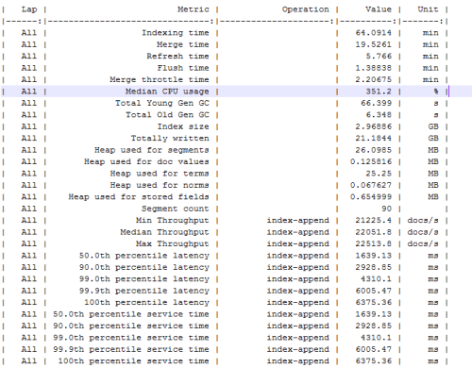Click index-append in the Min Throughput row
Viewport: 472px width, 368px height.
click(298, 221)
